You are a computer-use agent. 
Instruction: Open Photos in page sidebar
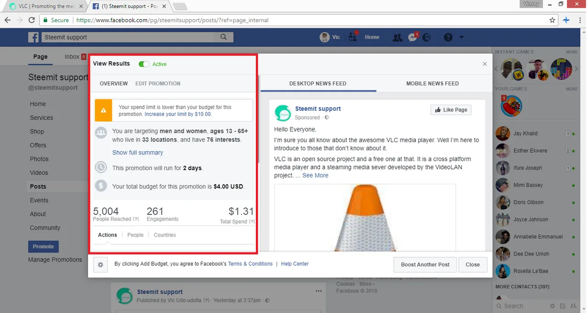[x=39, y=159]
